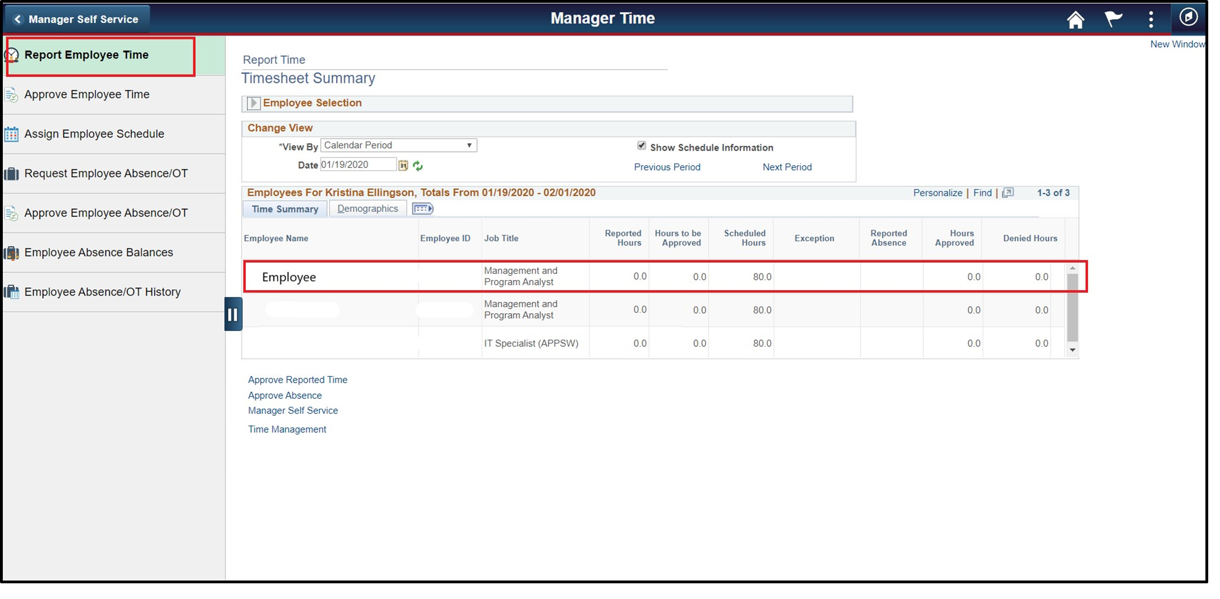Click the refresh icon next to the Date
The image size is (1220, 599).
click(418, 165)
